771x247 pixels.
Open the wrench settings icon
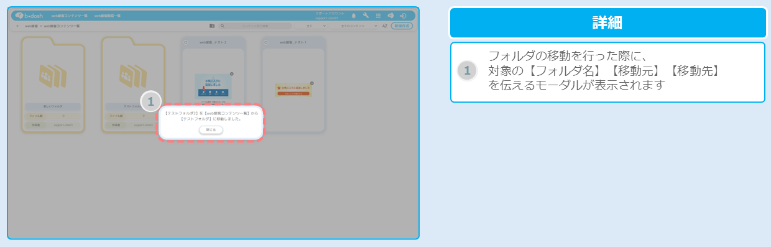(x=366, y=16)
